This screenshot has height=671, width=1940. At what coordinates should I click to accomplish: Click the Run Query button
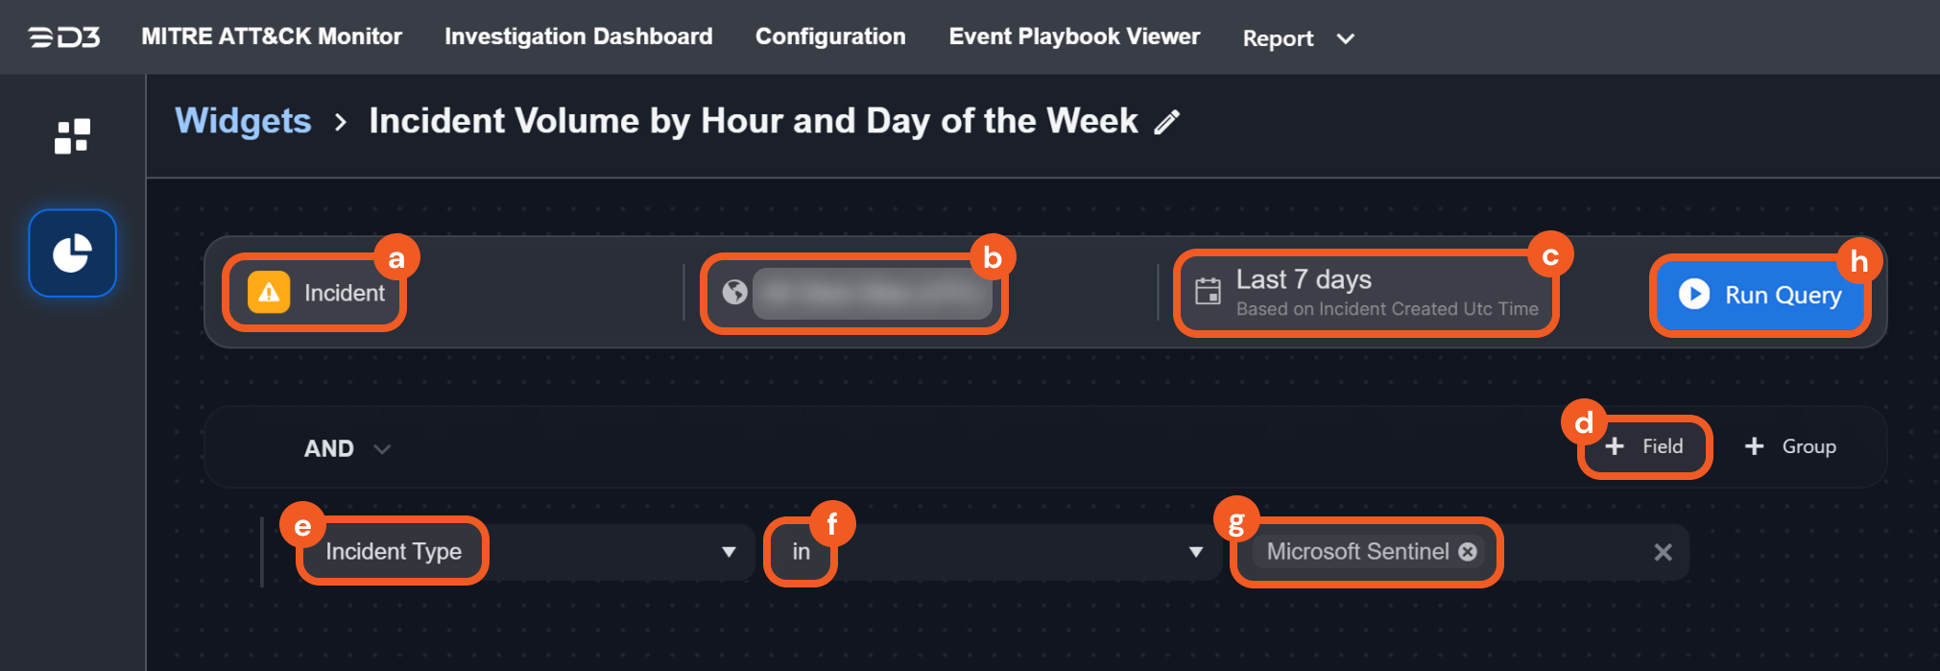[x=1760, y=295]
